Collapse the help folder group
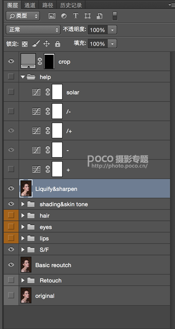The height and width of the screenshot is (329, 175). pyautogui.click(x=23, y=77)
